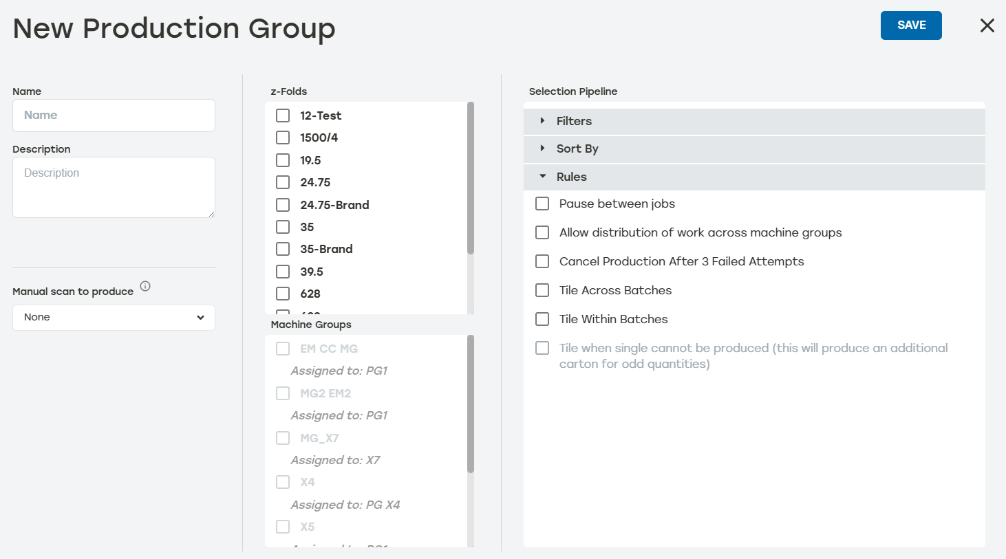Image resolution: width=1006 pixels, height=559 pixels.
Task: Toggle the Tile Across Batches rule
Action: click(542, 289)
